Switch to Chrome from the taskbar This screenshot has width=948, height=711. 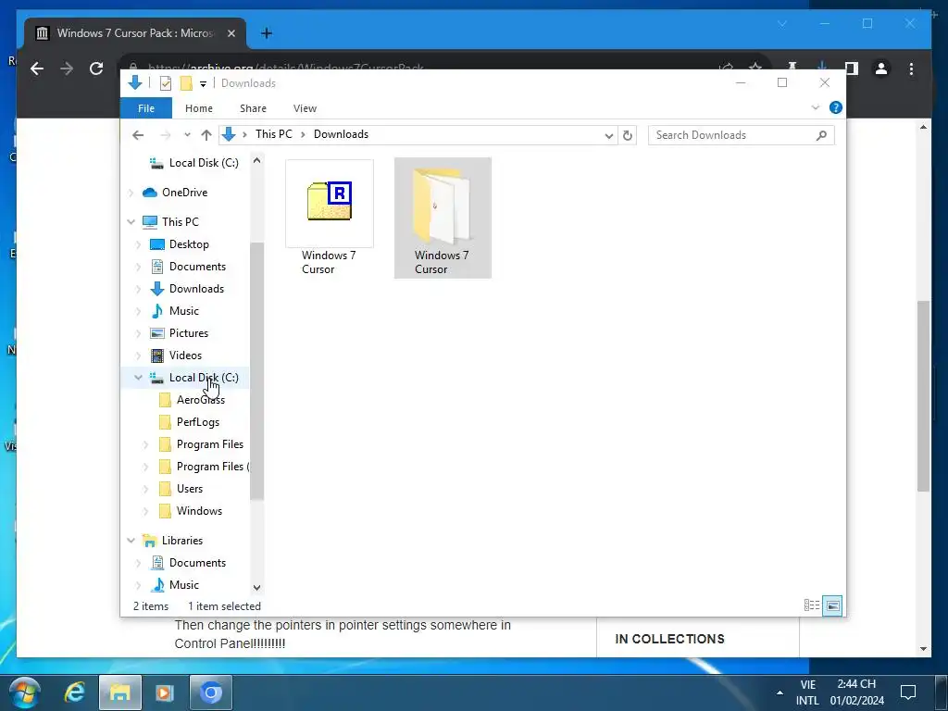[x=211, y=692]
